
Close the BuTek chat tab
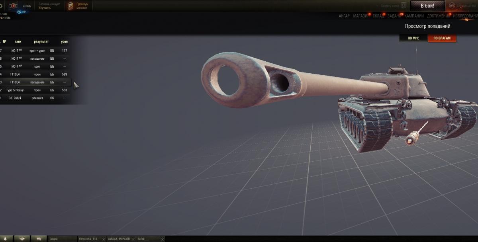click(x=162, y=239)
